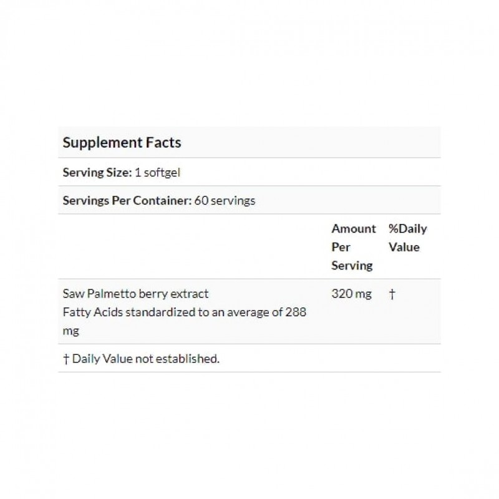Click Per in the Amount Per Serving header
The image size is (499, 499).
(341, 247)
